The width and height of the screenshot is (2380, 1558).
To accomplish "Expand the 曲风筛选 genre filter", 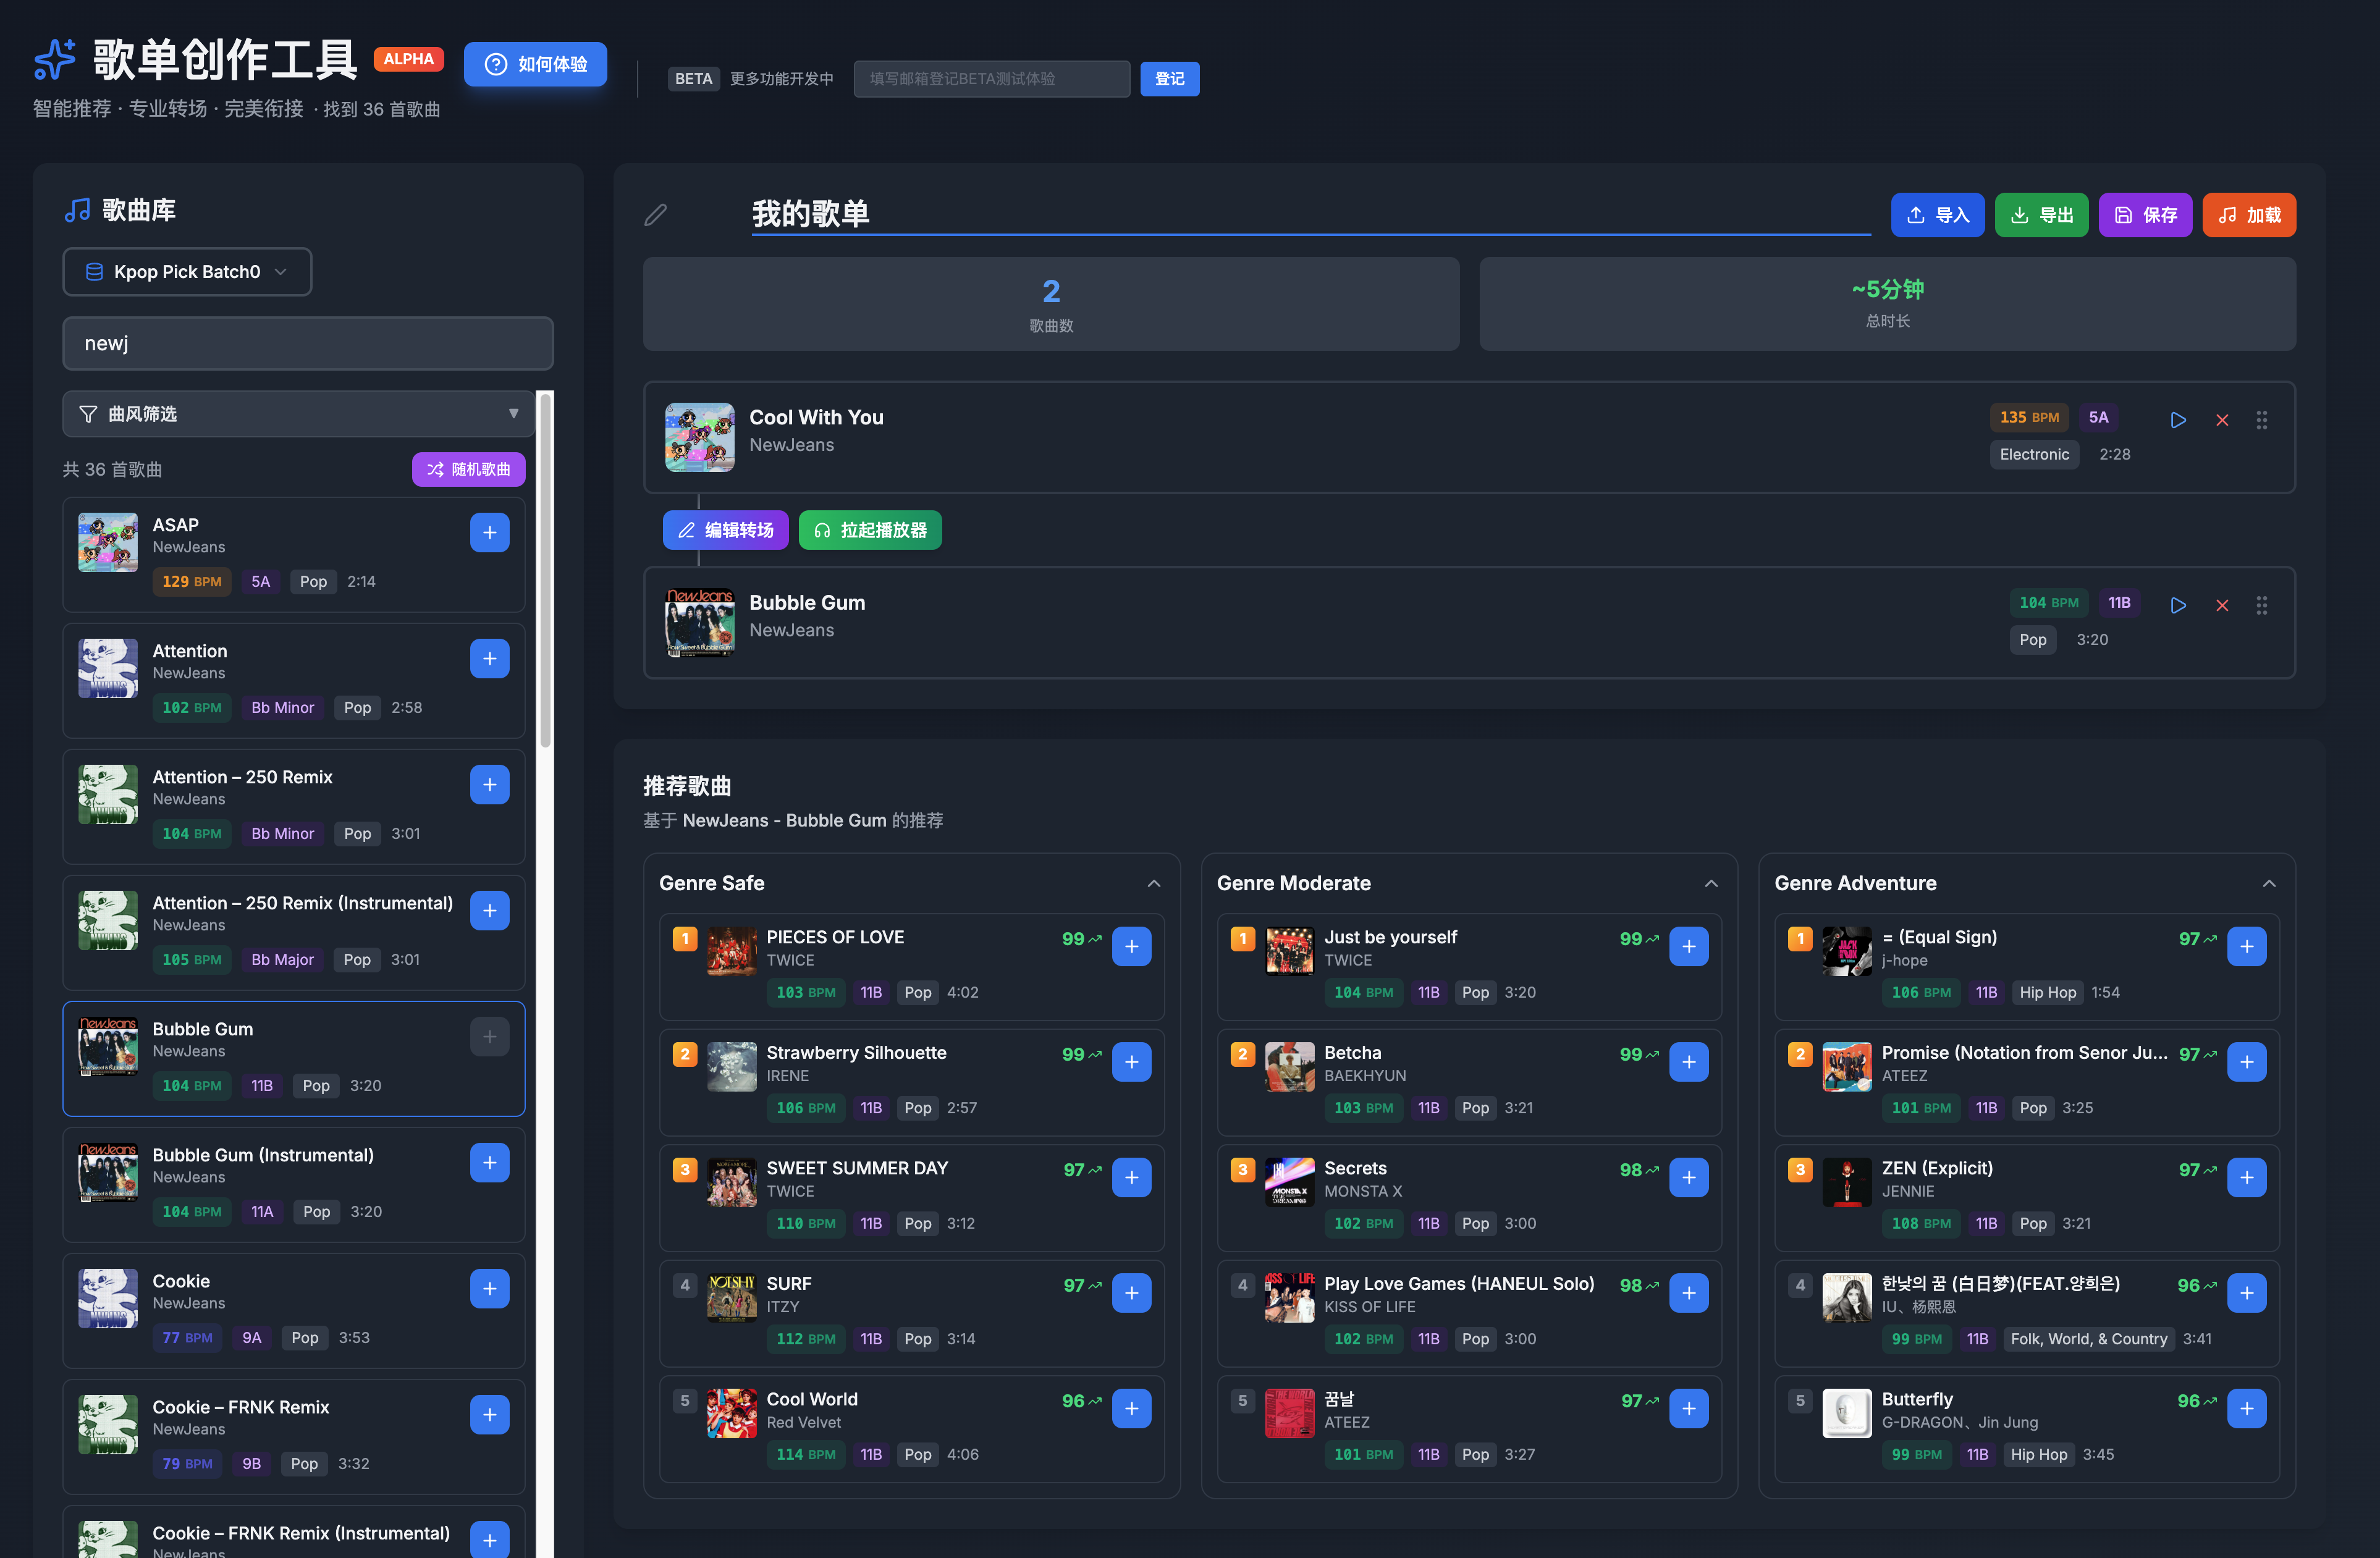I will (299, 414).
